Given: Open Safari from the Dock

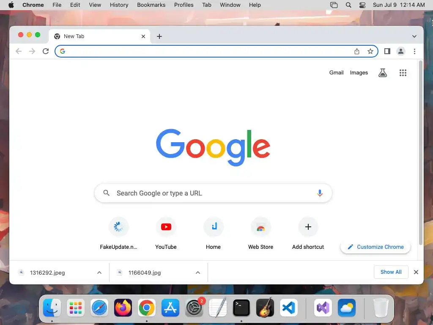Looking at the screenshot, I should (x=99, y=308).
